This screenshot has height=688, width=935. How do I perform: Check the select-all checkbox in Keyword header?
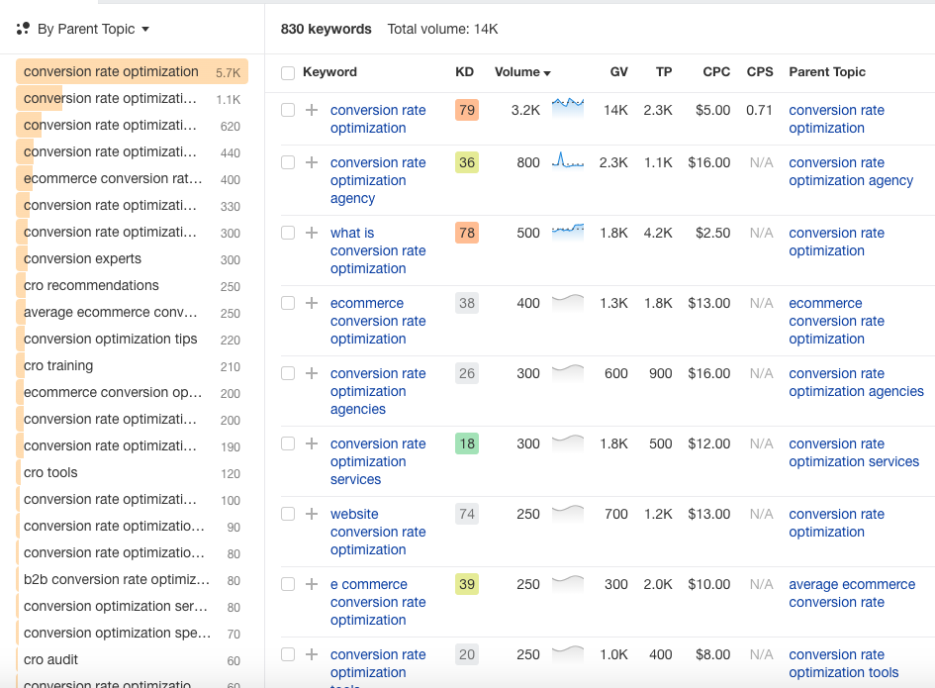coord(288,72)
